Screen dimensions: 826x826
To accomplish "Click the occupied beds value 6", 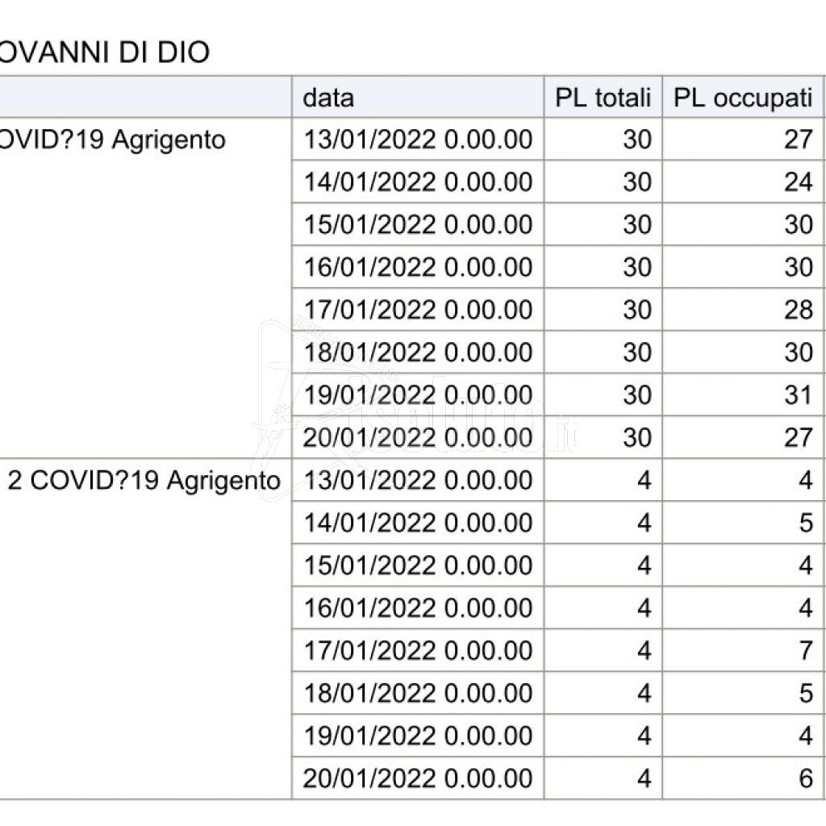I will [x=805, y=778].
